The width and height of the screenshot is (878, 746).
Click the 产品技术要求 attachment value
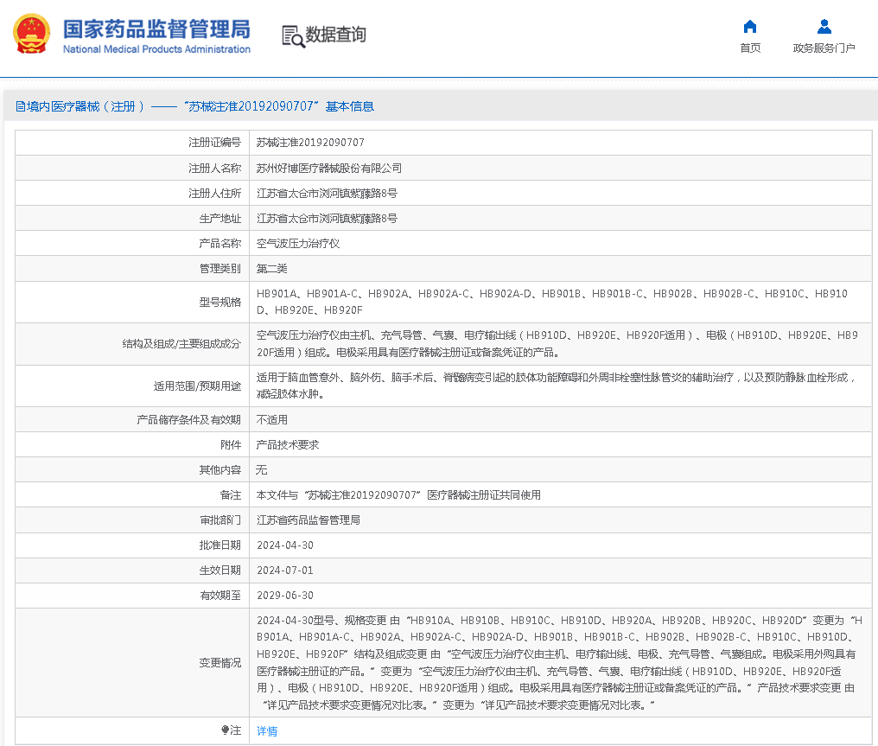click(x=287, y=445)
